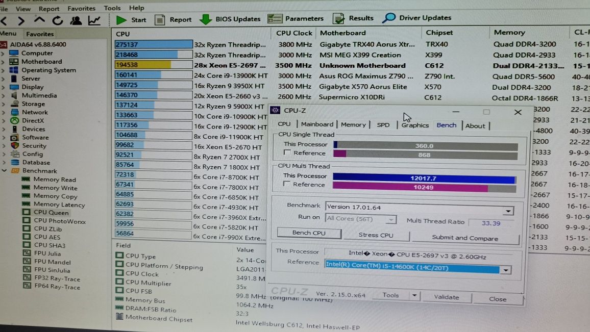The height and width of the screenshot is (332, 590).
Task: Enable Multi Thread Reference checkbox in CPU-Z
Action: [287, 184]
